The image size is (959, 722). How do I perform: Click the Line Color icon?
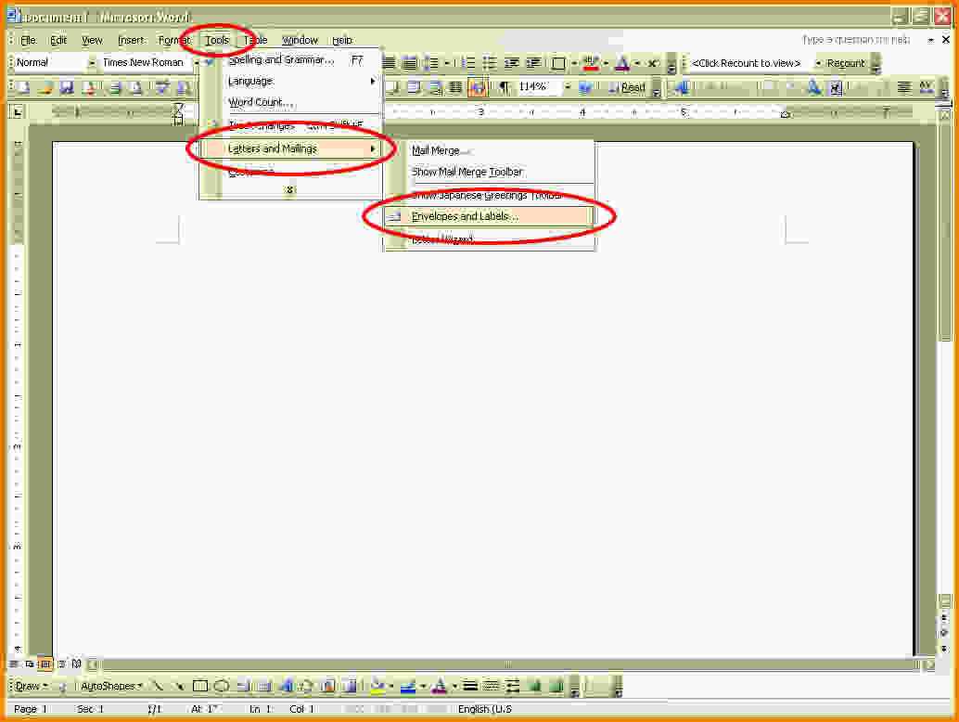pos(408,686)
